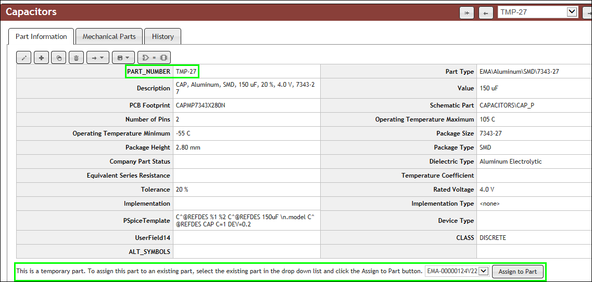Click the CAPMP7343X280N footprint value

(200, 105)
